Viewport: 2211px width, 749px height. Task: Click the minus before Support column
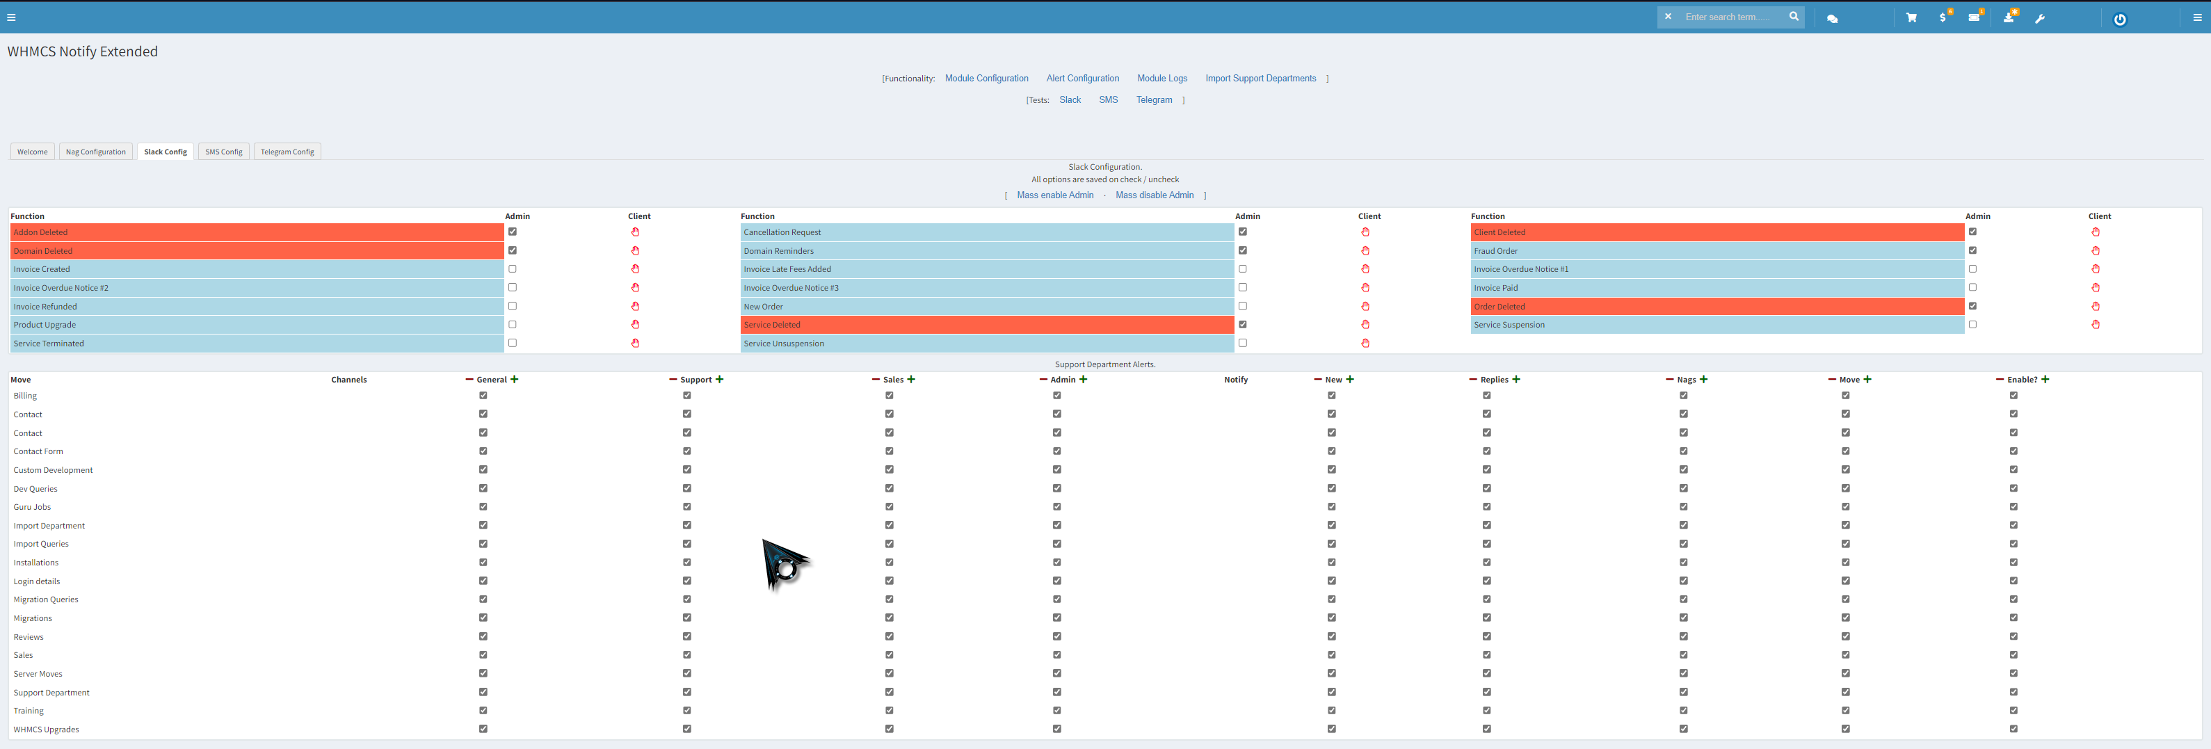point(673,379)
